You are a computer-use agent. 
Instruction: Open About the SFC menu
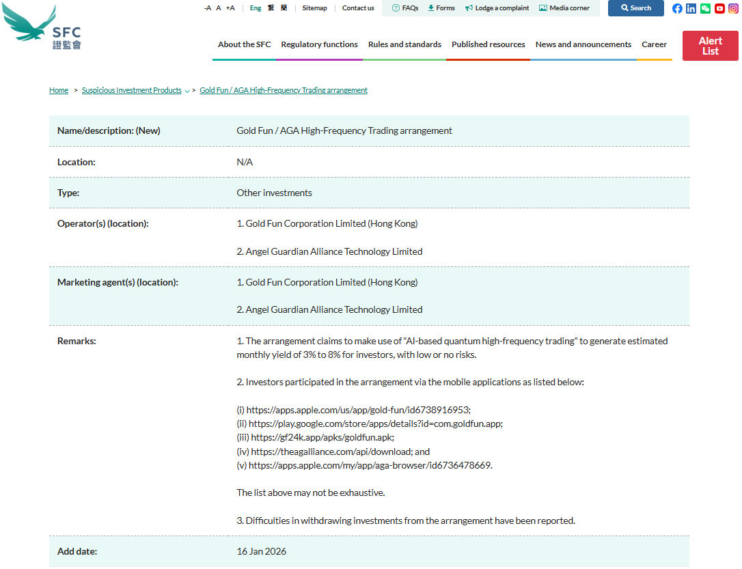pos(244,44)
